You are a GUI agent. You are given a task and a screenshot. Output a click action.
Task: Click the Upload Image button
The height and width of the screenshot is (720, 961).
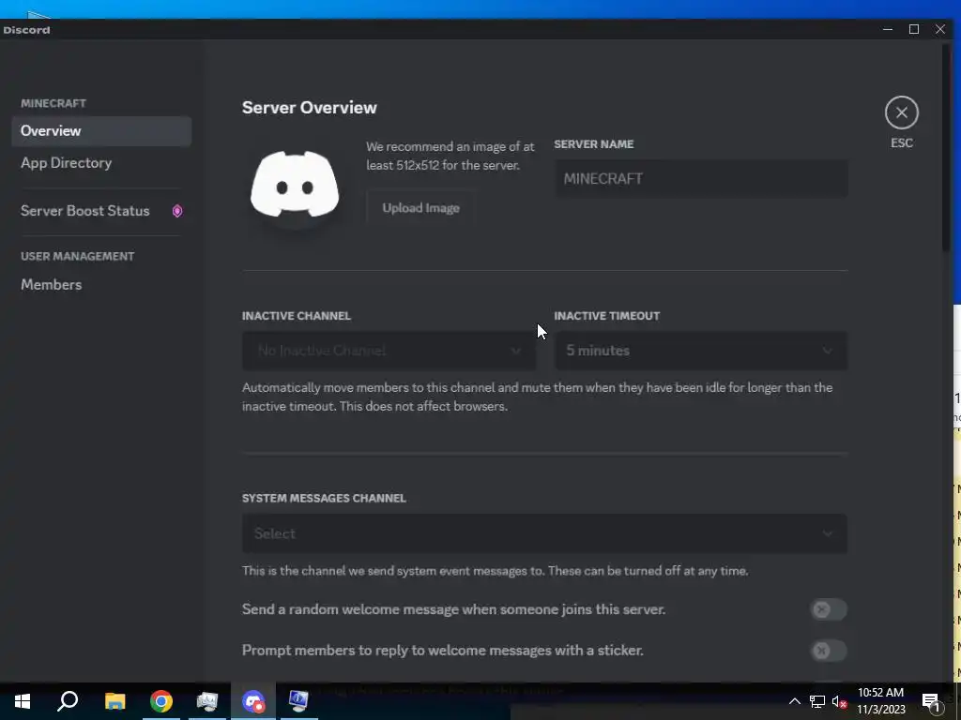(x=421, y=208)
